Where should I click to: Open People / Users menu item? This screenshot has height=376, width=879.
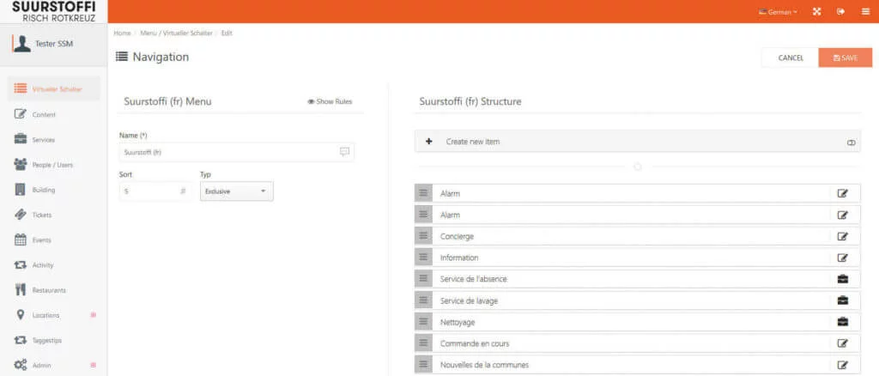(52, 165)
